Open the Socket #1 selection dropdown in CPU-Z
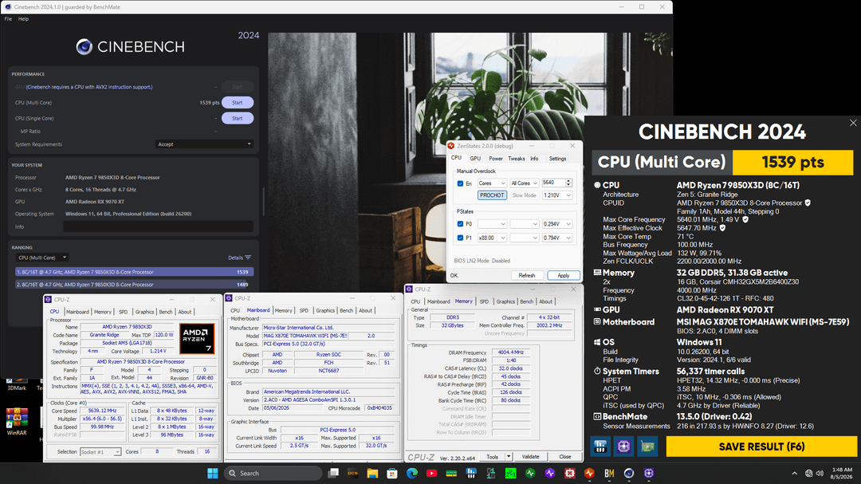The width and height of the screenshot is (861, 484). coord(100,451)
